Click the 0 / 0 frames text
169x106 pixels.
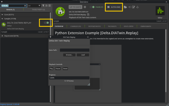pos(69,81)
